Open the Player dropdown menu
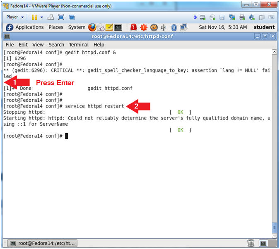Image resolution: width=280 pixels, height=249 pixels. (15, 17)
